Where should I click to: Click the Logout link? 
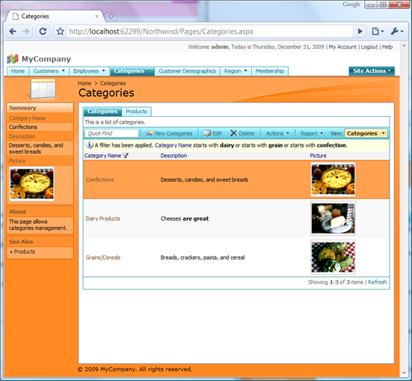369,47
